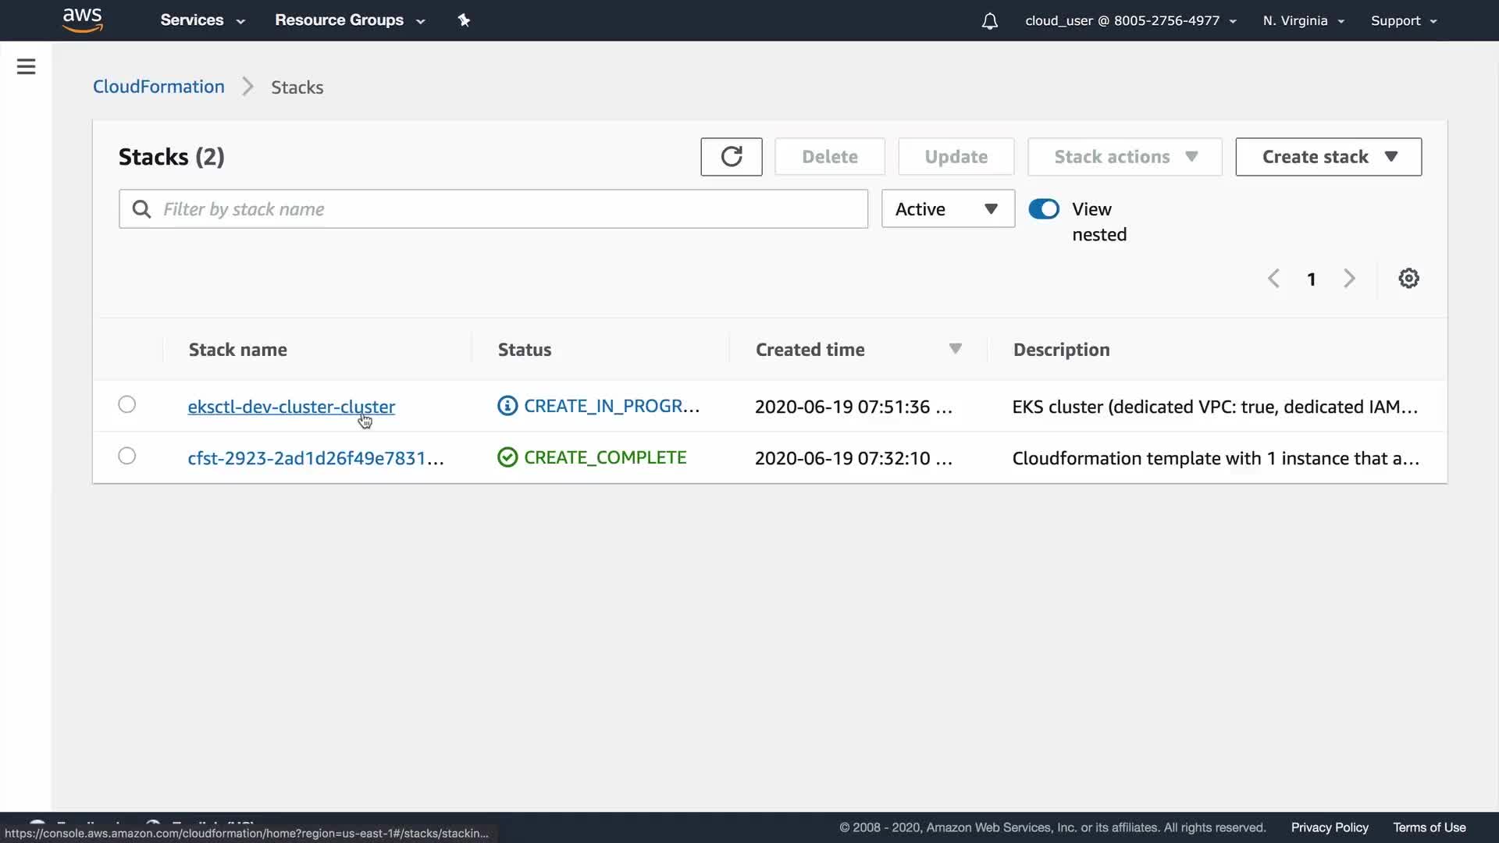Go to previous page arrow
The image size is (1499, 843).
coord(1273,279)
